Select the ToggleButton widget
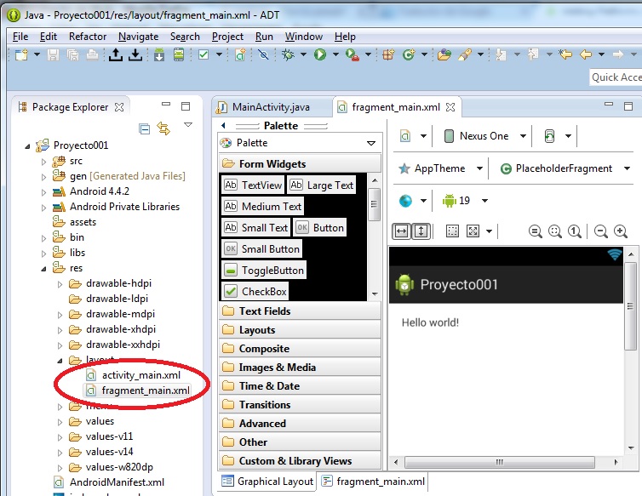The image size is (642, 496). click(264, 270)
